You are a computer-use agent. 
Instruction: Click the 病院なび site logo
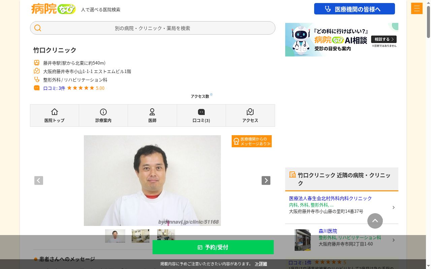[53, 9]
